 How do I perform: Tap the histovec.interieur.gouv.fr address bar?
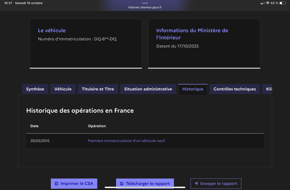(145, 7)
